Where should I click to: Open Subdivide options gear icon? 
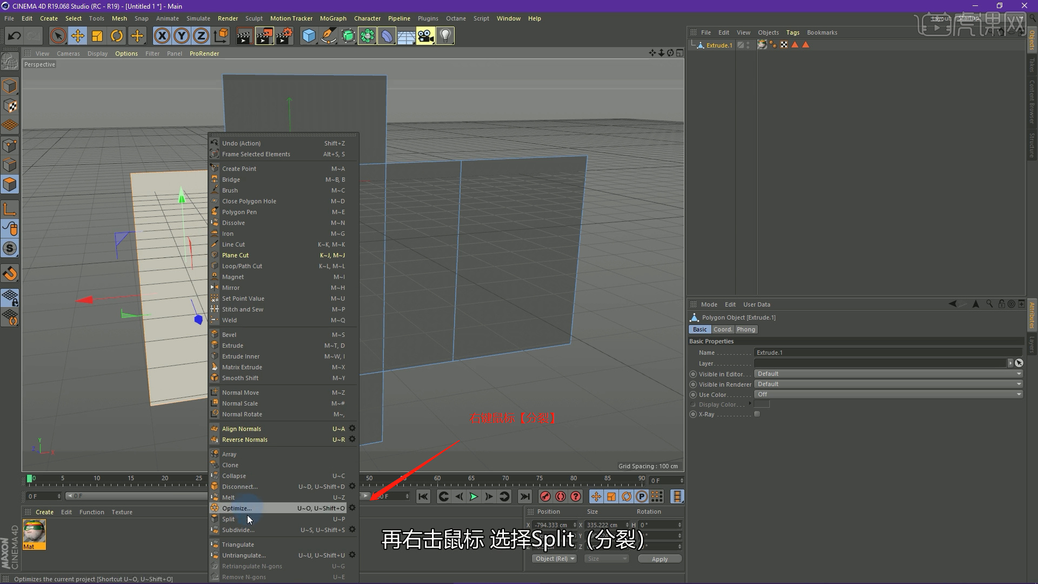[352, 529]
